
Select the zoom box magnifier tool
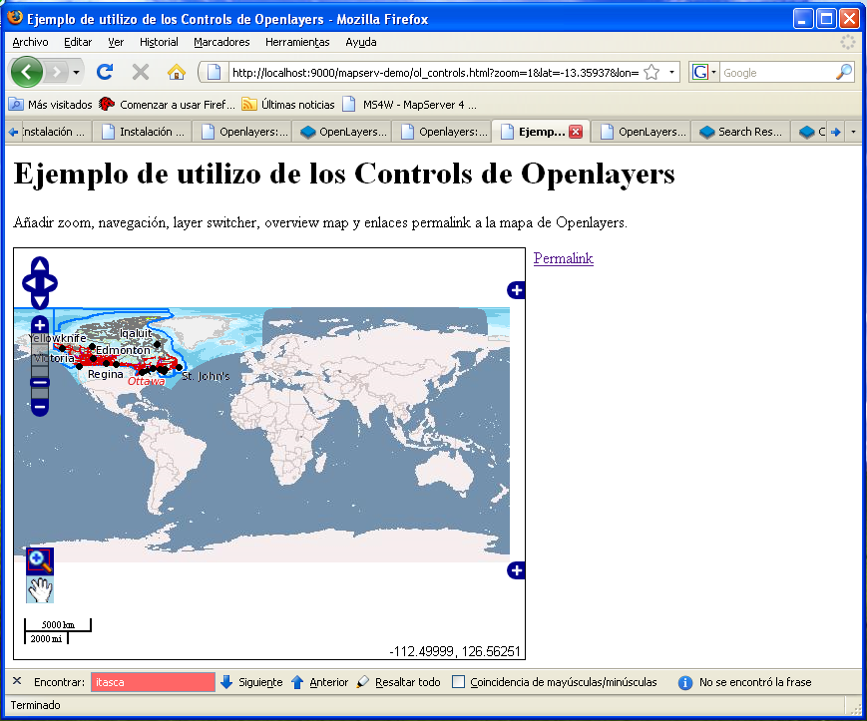tap(40, 560)
